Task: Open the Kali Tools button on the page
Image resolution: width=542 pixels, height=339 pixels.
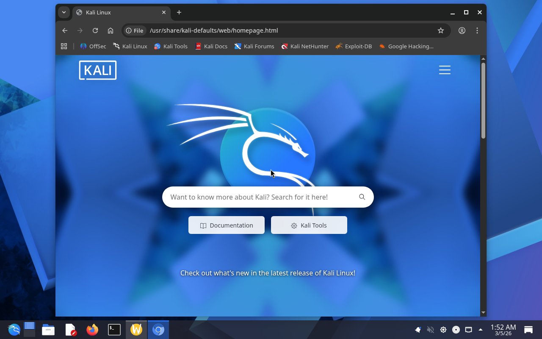Action: (x=309, y=225)
